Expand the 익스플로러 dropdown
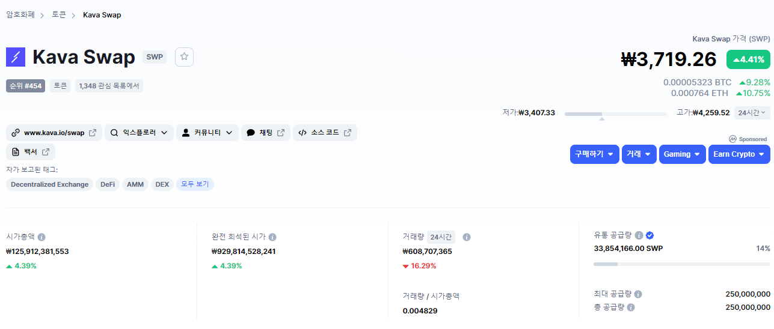The height and width of the screenshot is (329, 774). pos(139,133)
